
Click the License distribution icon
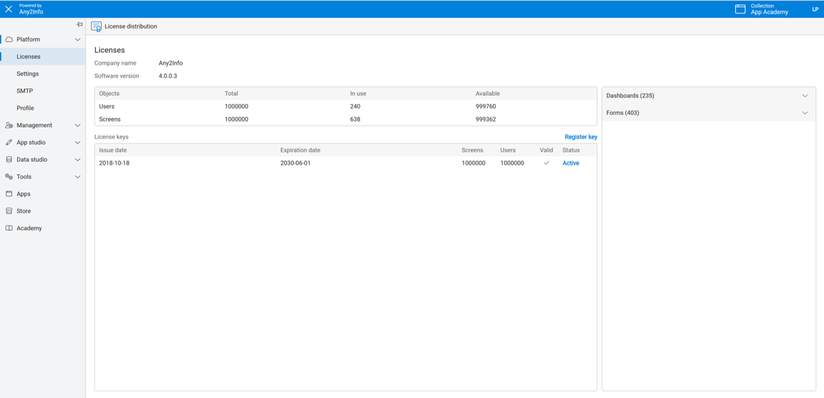tap(97, 26)
